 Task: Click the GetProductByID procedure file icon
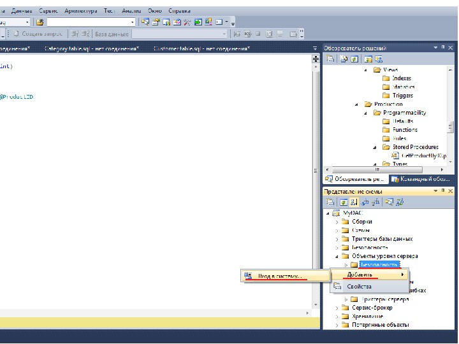coord(395,155)
